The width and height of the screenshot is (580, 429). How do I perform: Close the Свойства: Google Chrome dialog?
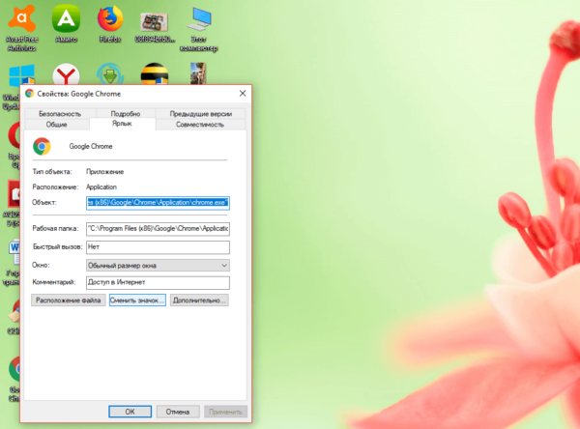(243, 93)
